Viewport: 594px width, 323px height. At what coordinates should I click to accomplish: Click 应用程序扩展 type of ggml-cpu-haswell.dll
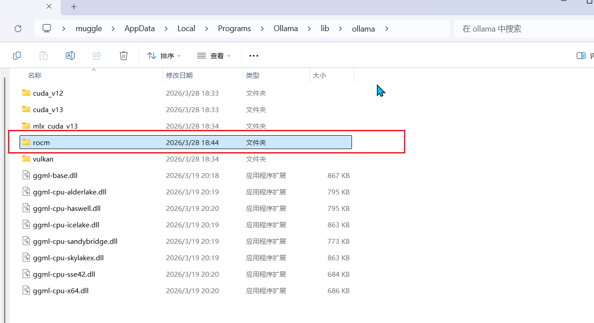[266, 208]
